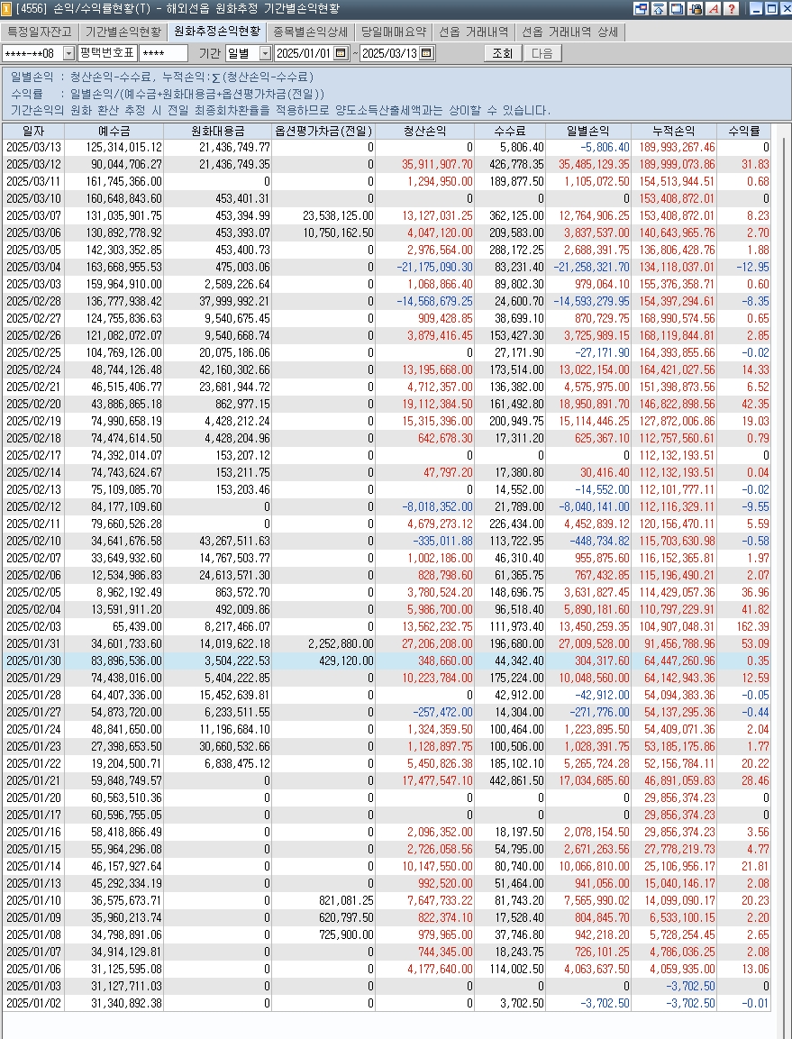Click the lock screen icon in title bar
This screenshot has height=1039, width=792.
tap(696, 9)
